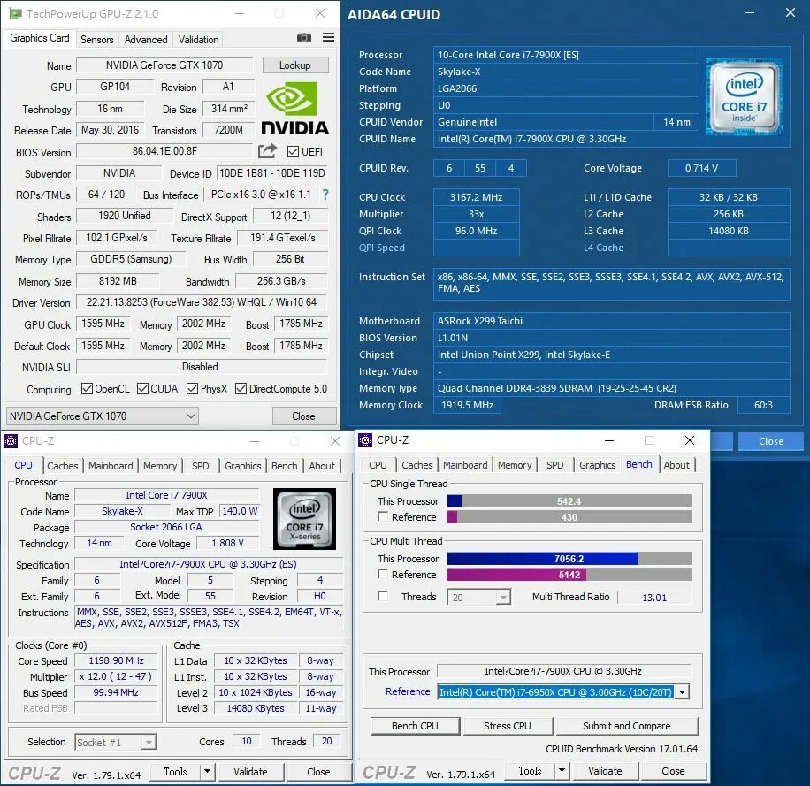The image size is (810, 786).
Task: Click the Tools button in left CPU-Z window
Action: pos(175,772)
